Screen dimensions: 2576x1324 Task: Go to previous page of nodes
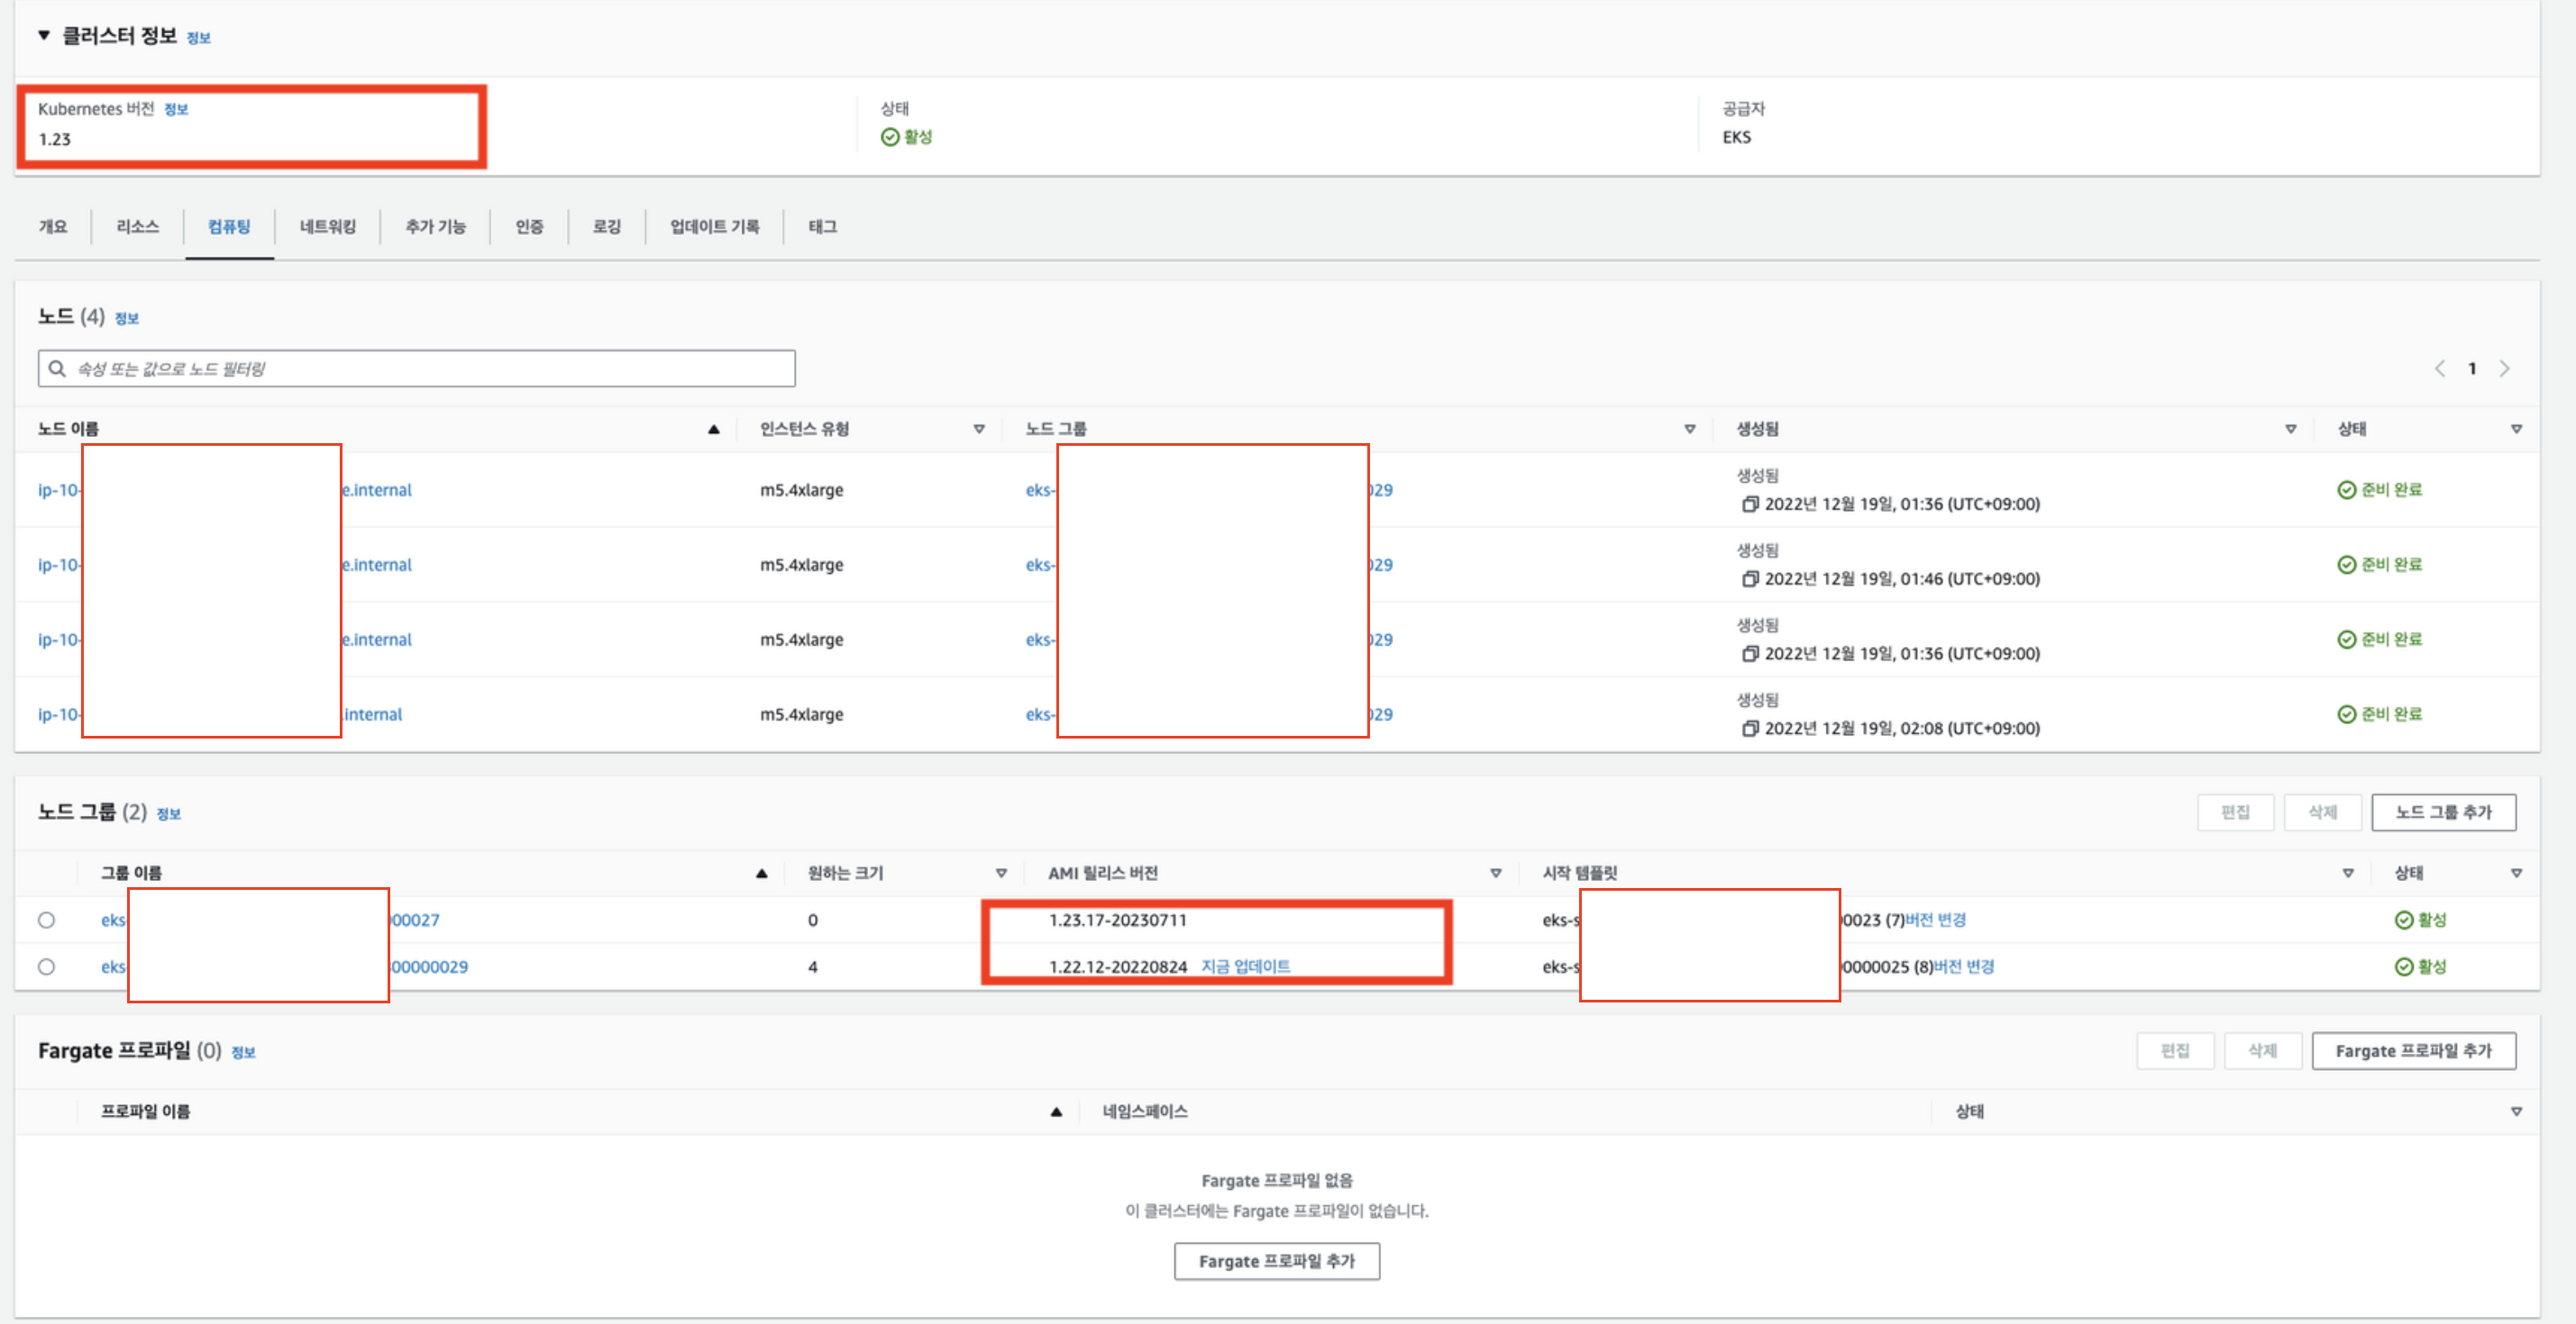[2440, 368]
